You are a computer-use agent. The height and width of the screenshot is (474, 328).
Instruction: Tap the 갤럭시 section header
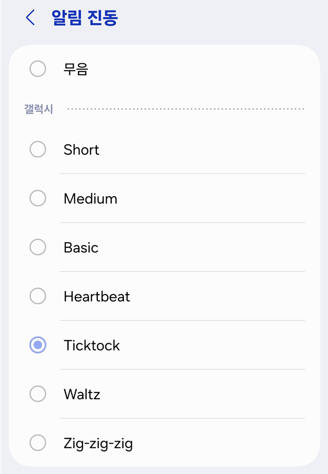[38, 107]
